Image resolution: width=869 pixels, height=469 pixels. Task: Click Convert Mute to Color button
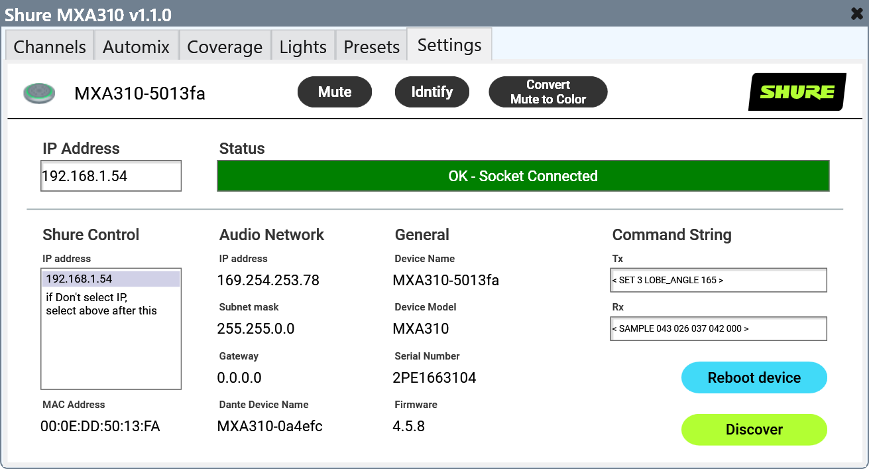coord(548,92)
